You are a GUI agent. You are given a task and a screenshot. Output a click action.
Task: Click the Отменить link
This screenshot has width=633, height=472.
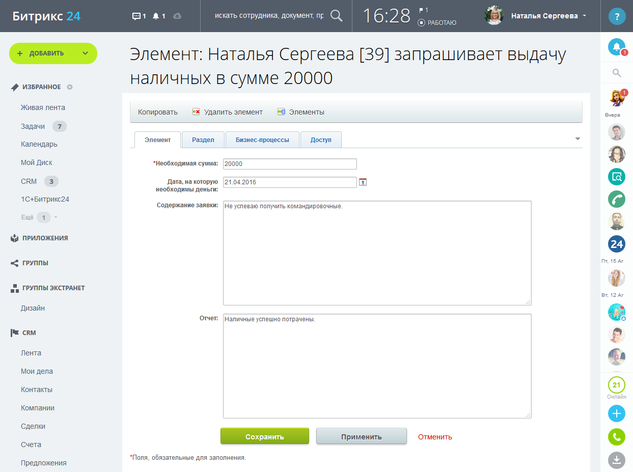[435, 437]
